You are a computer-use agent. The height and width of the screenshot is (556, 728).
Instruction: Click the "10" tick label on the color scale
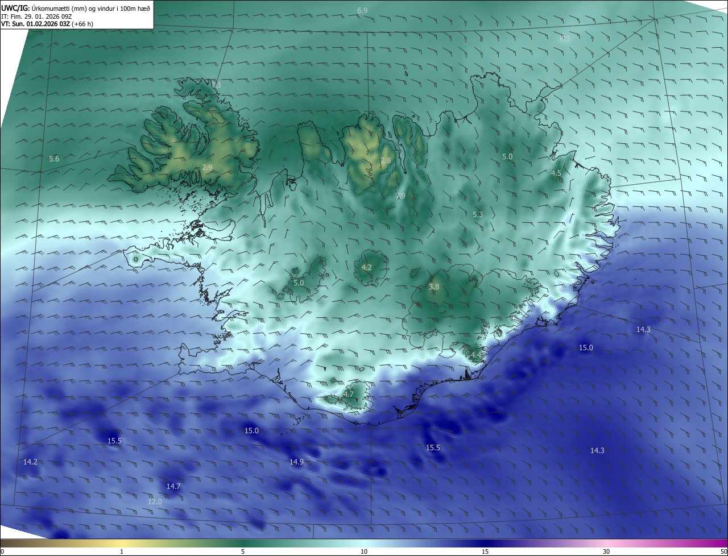pos(364,551)
